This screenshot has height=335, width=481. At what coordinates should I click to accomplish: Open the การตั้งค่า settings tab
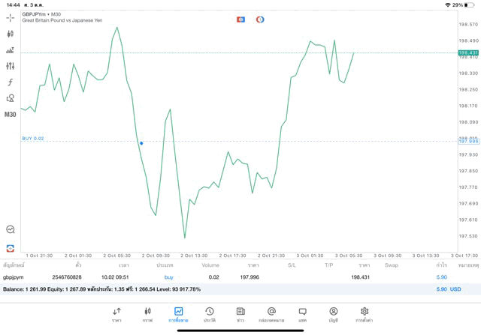point(365,314)
